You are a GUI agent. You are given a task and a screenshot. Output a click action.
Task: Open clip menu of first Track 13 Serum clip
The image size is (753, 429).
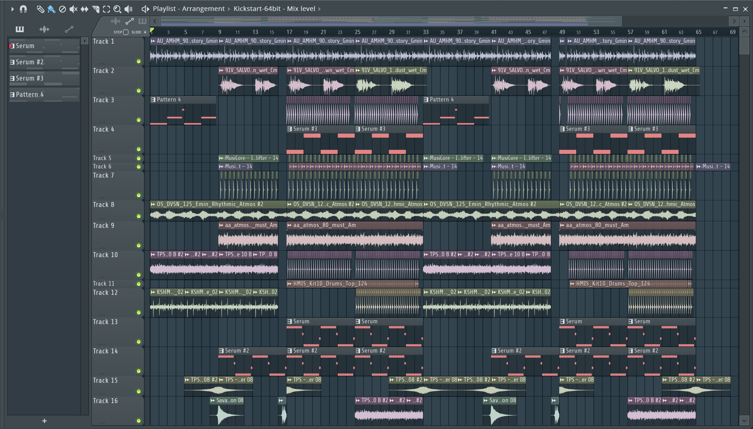pos(289,321)
